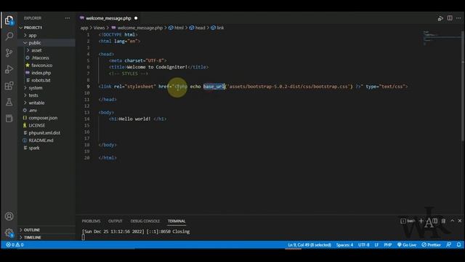This screenshot has width=465, height=262.
Task: Click the Ln 9, Col 49 cursor position
Action: pos(310,245)
